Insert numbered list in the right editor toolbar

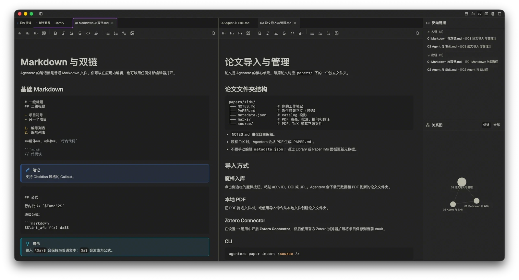(x=320, y=33)
